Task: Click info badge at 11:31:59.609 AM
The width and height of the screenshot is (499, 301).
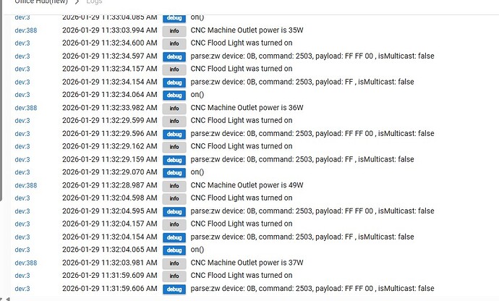Action: (x=174, y=276)
